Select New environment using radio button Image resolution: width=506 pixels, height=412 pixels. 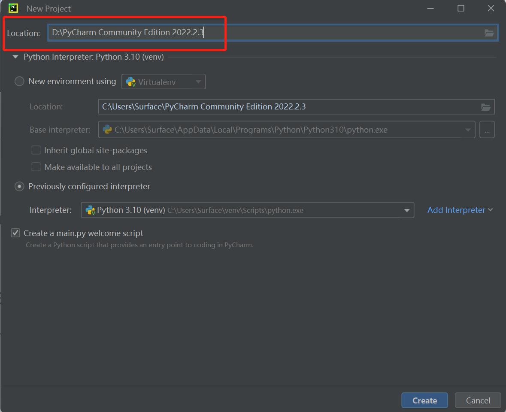(19, 82)
